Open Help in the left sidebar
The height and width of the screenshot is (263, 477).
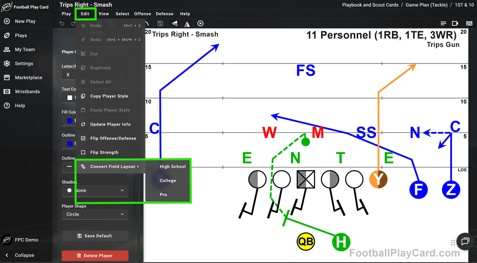pos(25,106)
